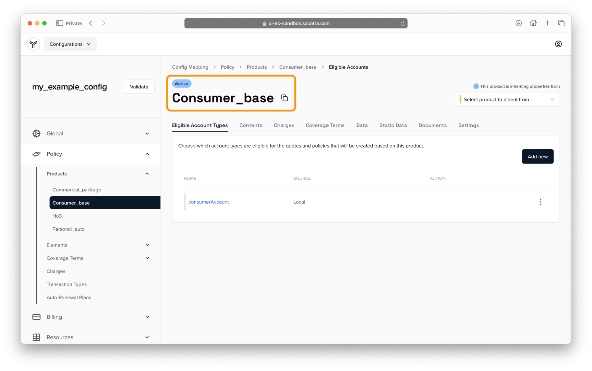Select Personal_auto product in sidebar
This screenshot has height=371, width=592.
tap(68, 229)
